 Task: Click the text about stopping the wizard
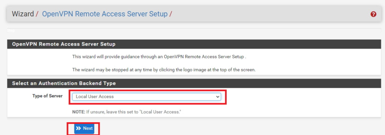(x=164, y=70)
